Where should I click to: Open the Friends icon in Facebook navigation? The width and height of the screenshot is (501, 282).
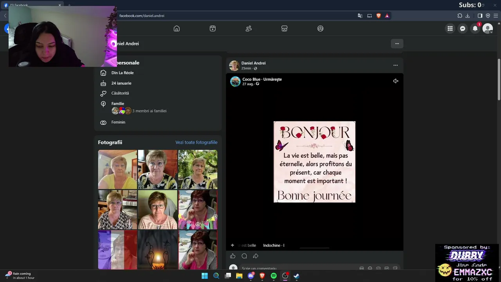(x=249, y=29)
